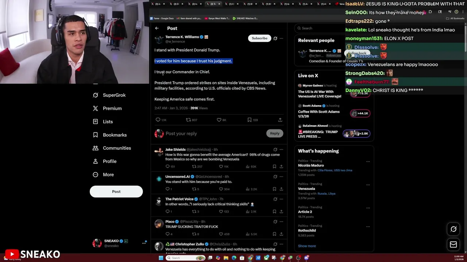The image size is (467, 262).
Task: Expand the More menu in sidebar
Action: point(103,175)
